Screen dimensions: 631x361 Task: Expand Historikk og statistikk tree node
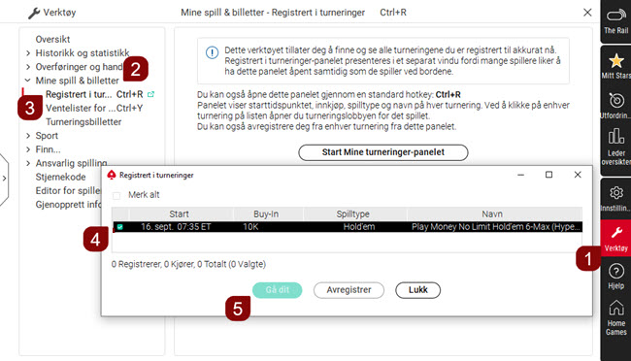(x=28, y=53)
